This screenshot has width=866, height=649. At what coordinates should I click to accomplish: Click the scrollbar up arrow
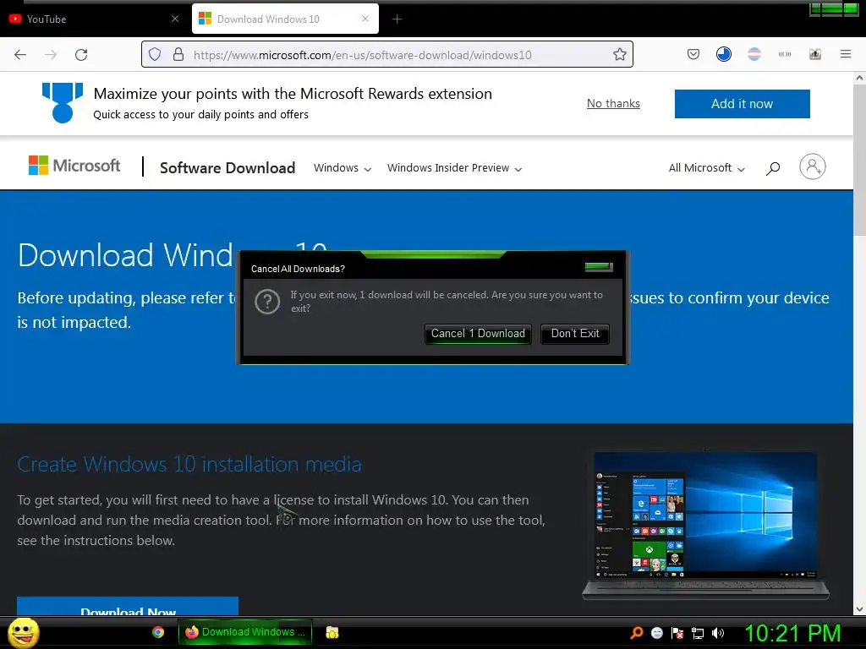pyautogui.click(x=859, y=78)
